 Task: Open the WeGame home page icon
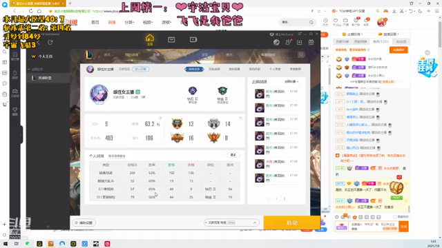coord(150,40)
